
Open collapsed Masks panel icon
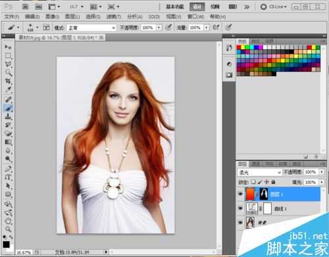tap(229, 75)
